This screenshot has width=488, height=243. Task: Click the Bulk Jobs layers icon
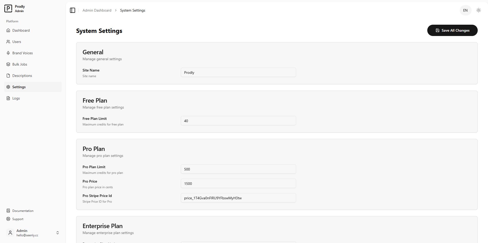click(8, 64)
